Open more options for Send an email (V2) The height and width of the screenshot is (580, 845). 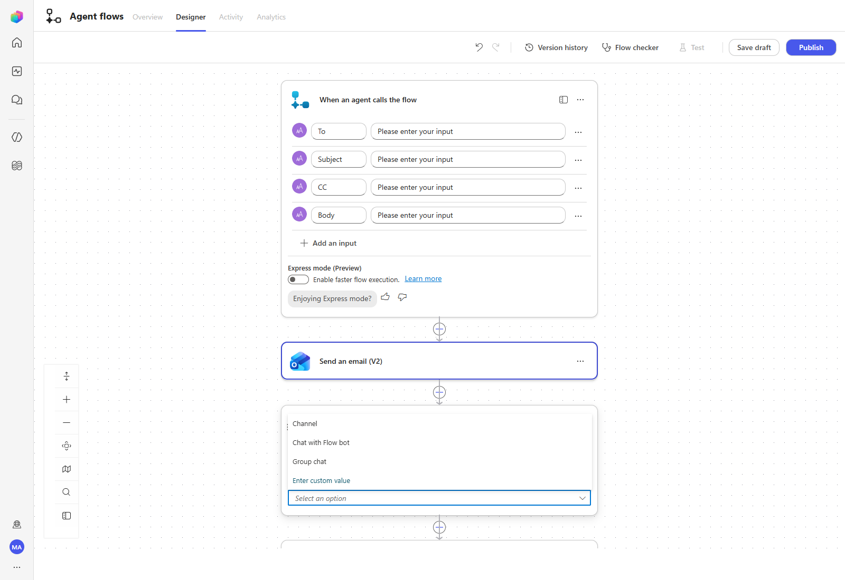[580, 361]
